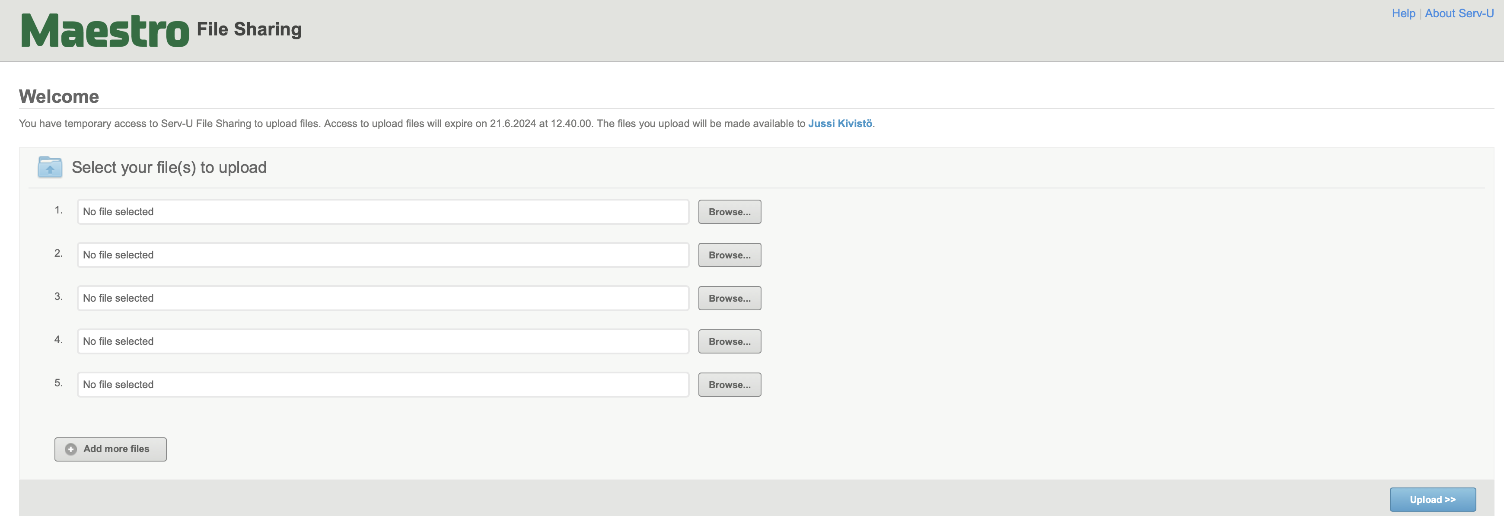Image resolution: width=1504 pixels, height=516 pixels.
Task: Click the third file input field
Action: [382, 298]
